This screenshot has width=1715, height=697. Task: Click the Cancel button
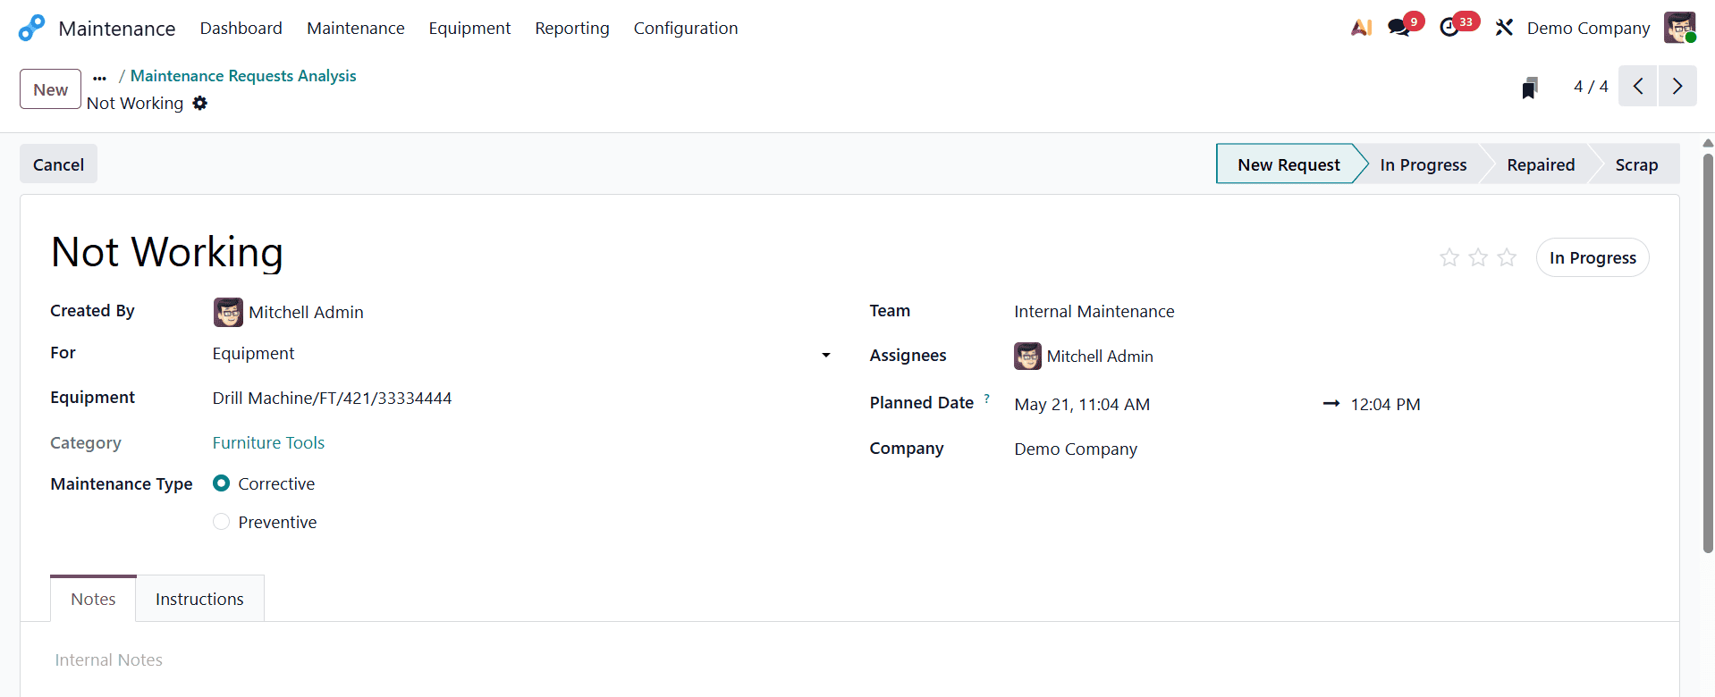(58, 164)
